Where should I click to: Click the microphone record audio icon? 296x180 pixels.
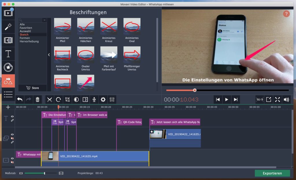click(x=94, y=100)
